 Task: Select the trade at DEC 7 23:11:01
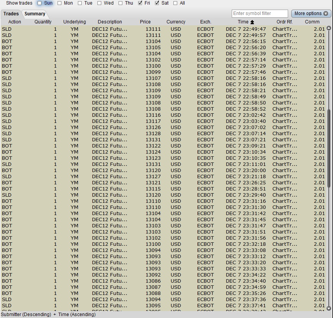tap(163, 164)
